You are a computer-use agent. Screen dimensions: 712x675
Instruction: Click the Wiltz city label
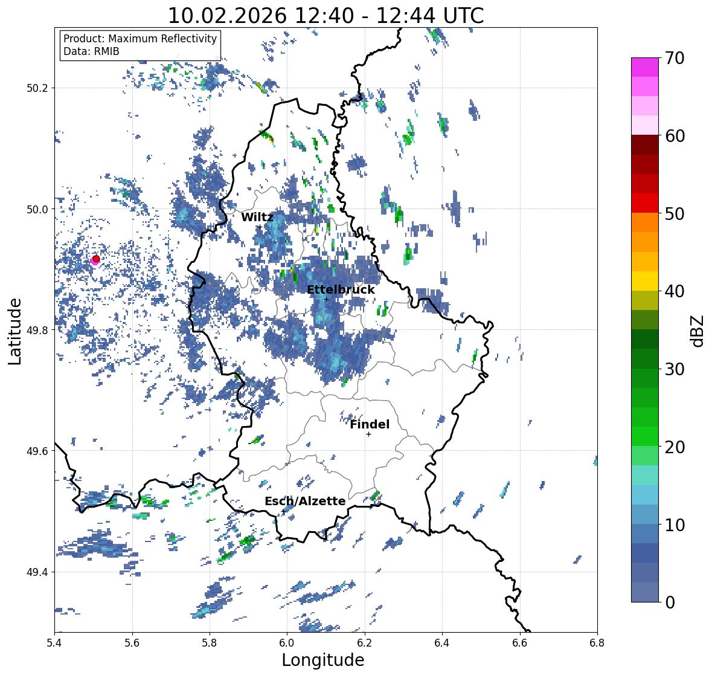pos(257,217)
